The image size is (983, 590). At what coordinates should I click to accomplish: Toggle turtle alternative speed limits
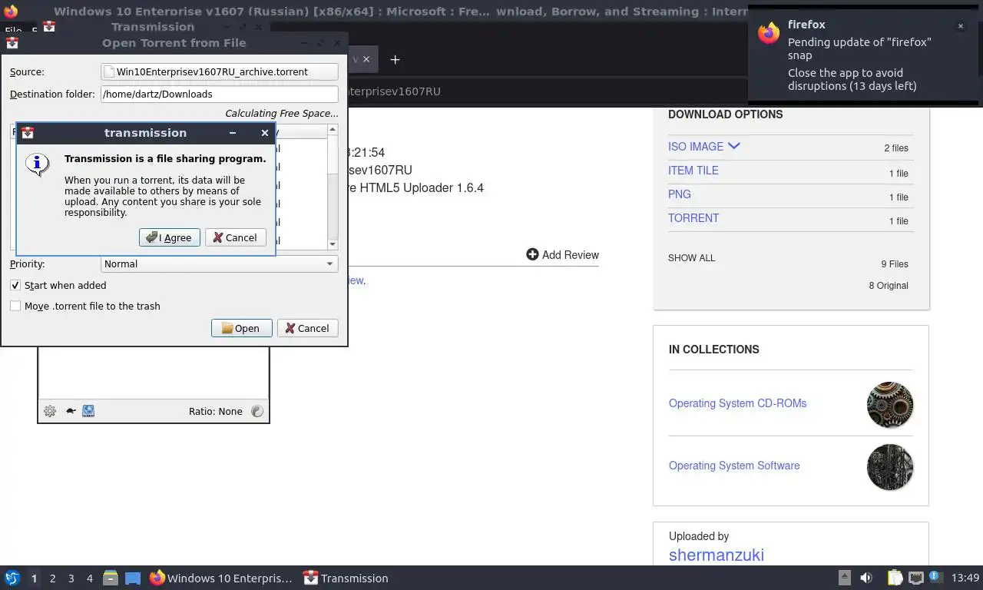71,411
